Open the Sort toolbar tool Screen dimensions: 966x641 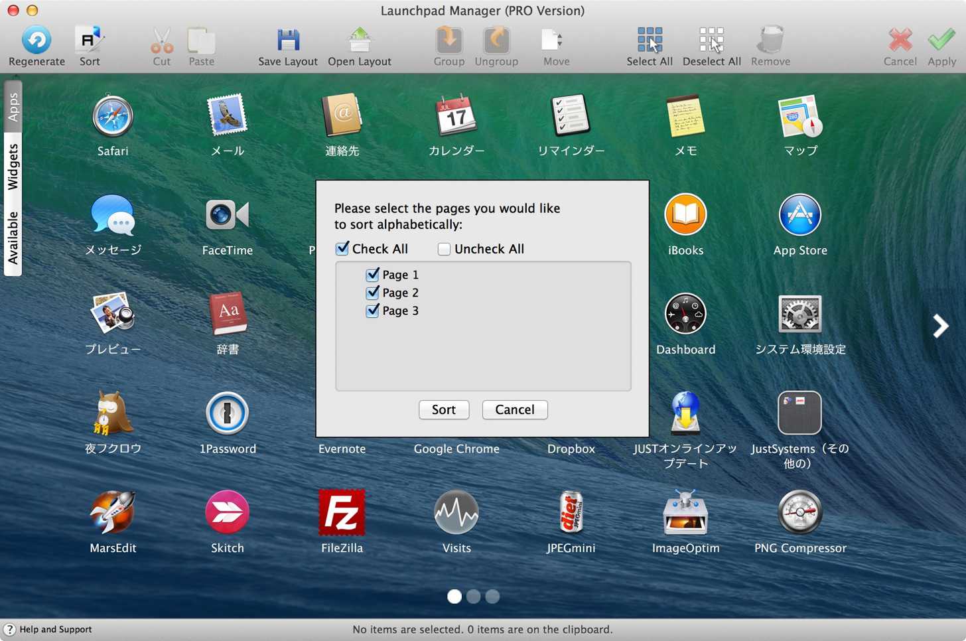pyautogui.click(x=90, y=40)
